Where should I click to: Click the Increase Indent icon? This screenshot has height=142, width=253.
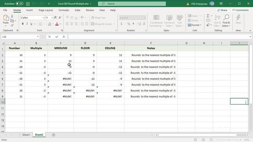coord(87,24)
